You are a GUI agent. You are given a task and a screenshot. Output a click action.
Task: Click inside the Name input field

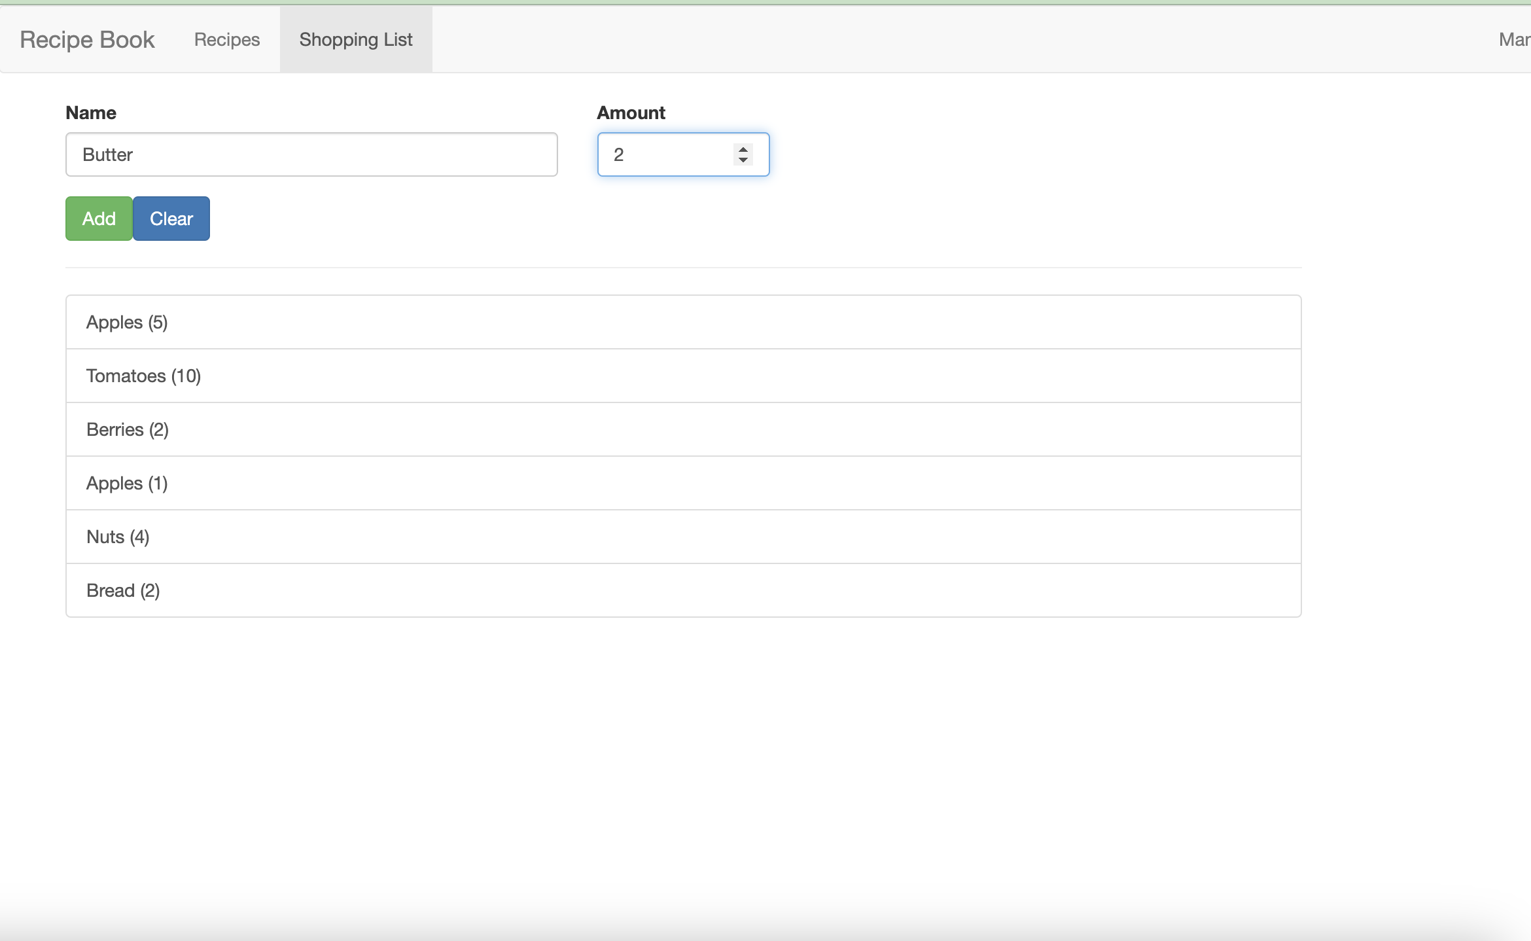click(311, 154)
